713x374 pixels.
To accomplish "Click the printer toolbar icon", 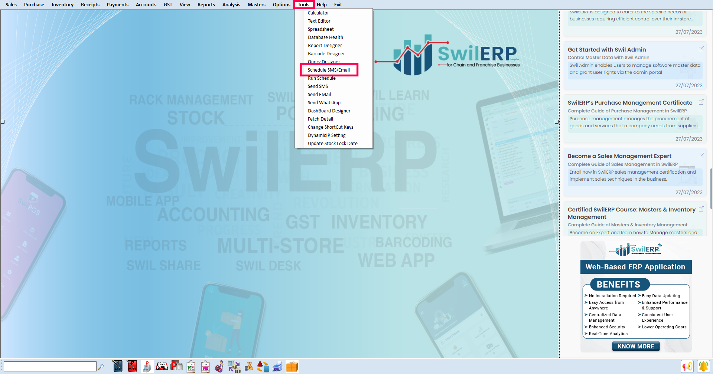I will (x=277, y=366).
